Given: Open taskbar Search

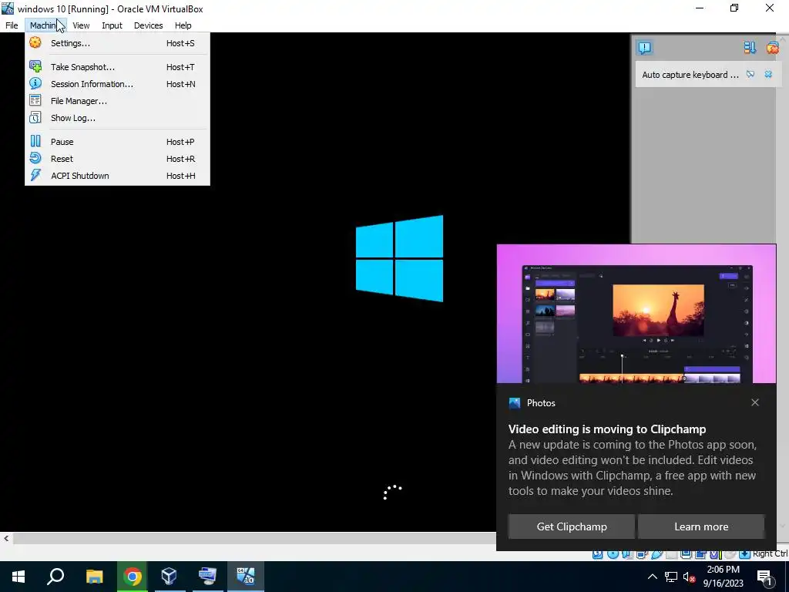Looking at the screenshot, I should pos(55,577).
